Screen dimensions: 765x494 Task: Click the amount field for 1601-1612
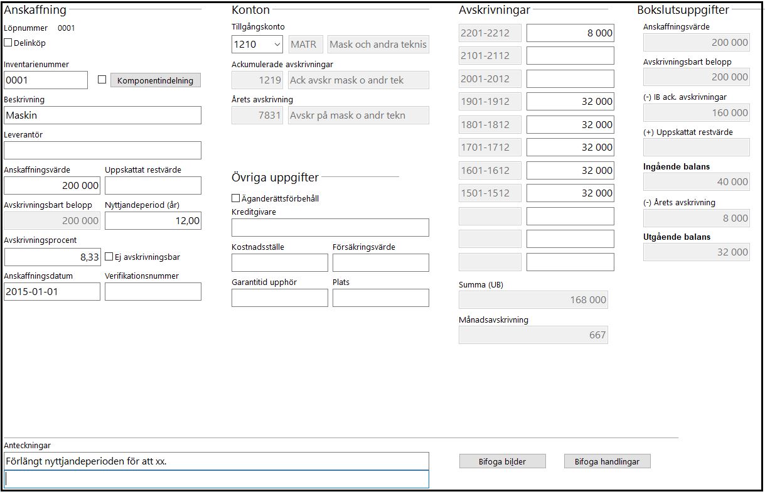coord(570,171)
